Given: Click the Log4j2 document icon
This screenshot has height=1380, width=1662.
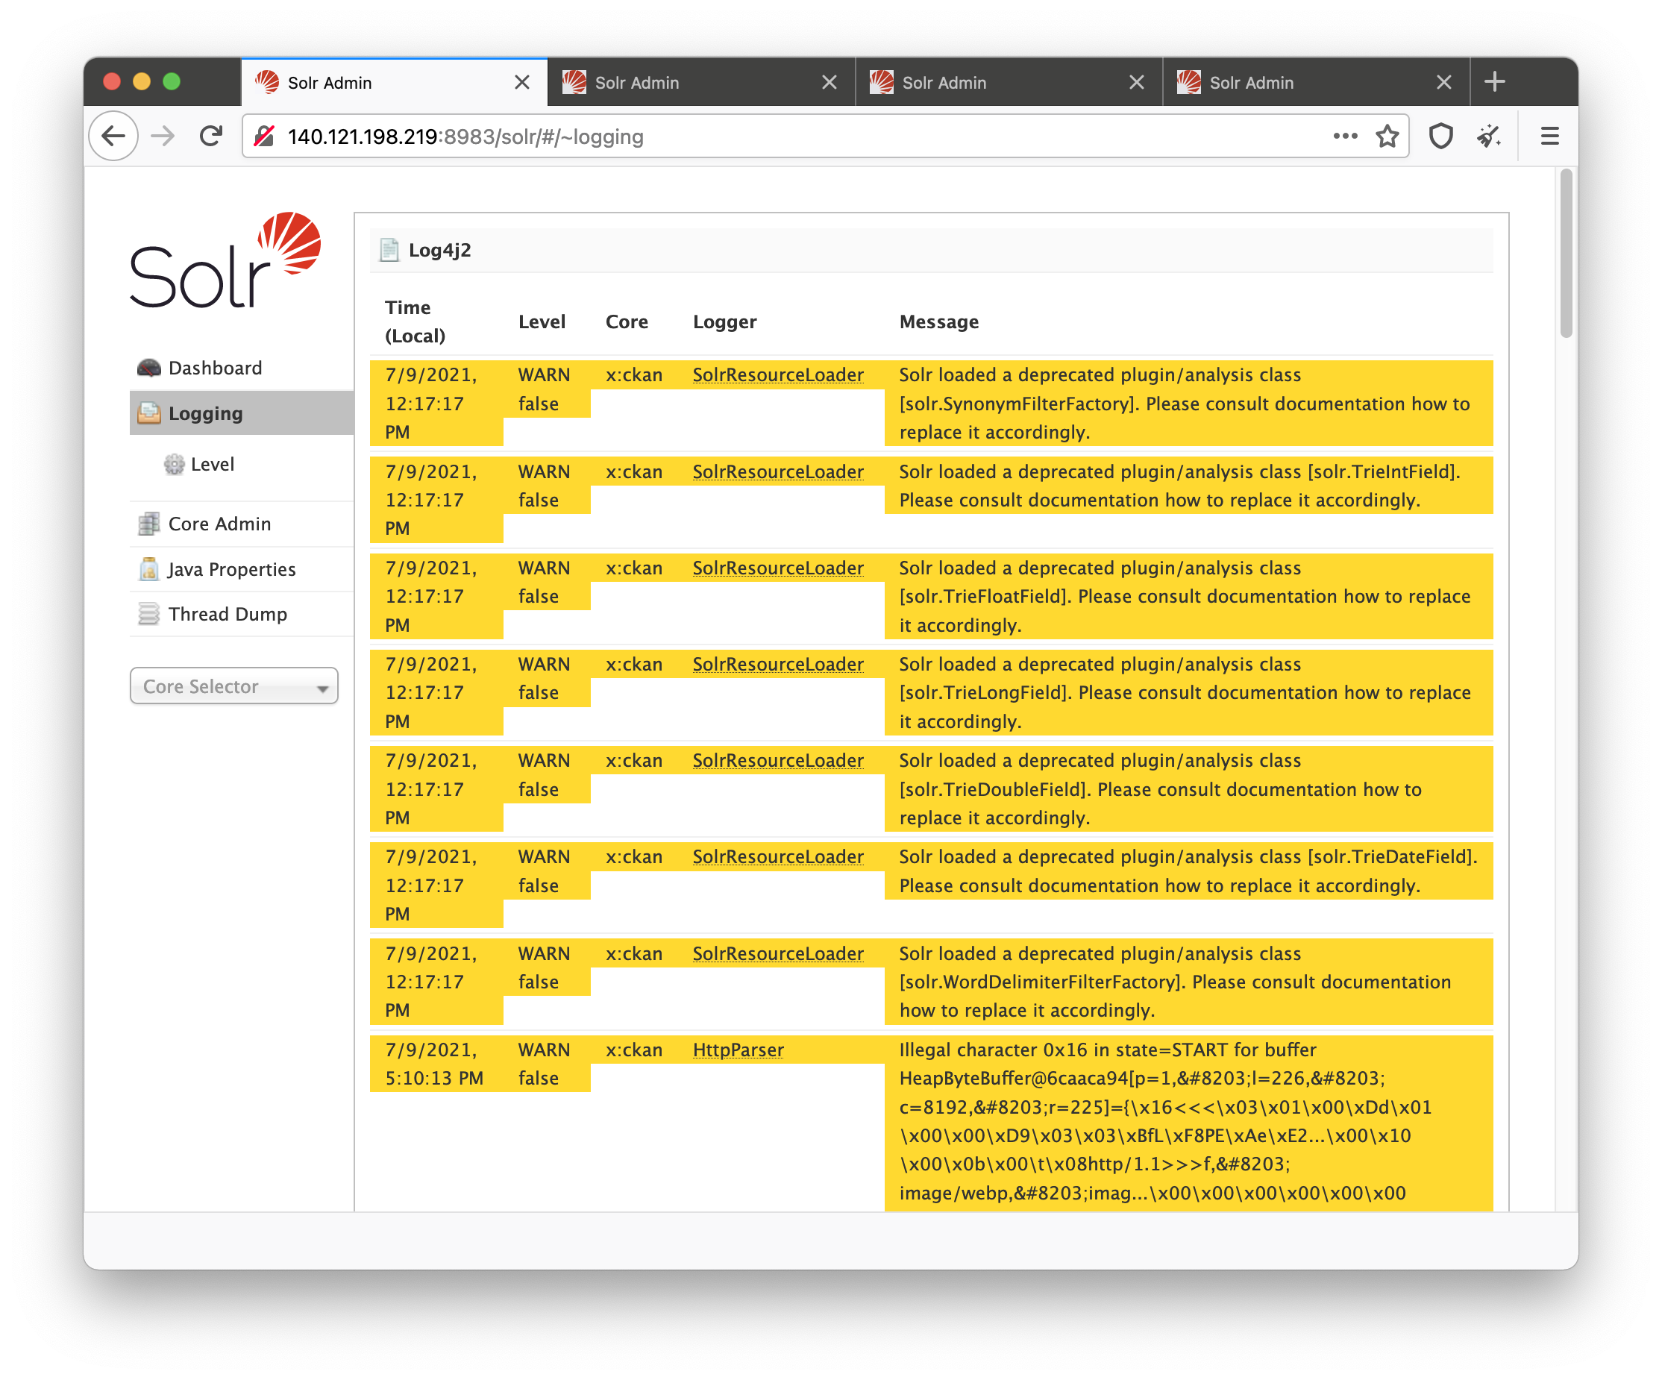Looking at the screenshot, I should (389, 250).
